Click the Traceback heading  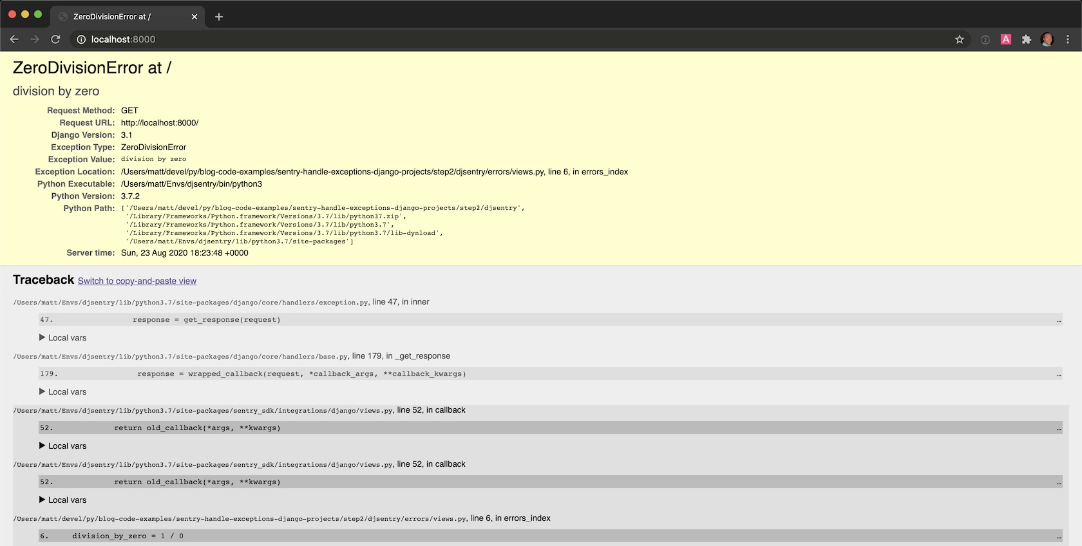(44, 280)
